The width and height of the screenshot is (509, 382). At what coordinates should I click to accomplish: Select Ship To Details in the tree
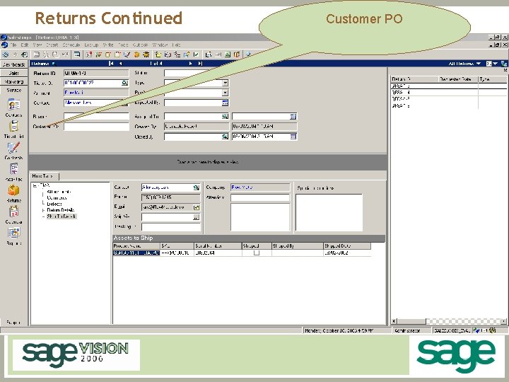click(x=62, y=216)
